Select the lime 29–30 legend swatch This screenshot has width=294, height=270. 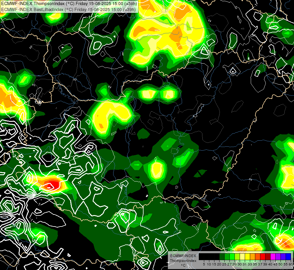(x=237, y=256)
